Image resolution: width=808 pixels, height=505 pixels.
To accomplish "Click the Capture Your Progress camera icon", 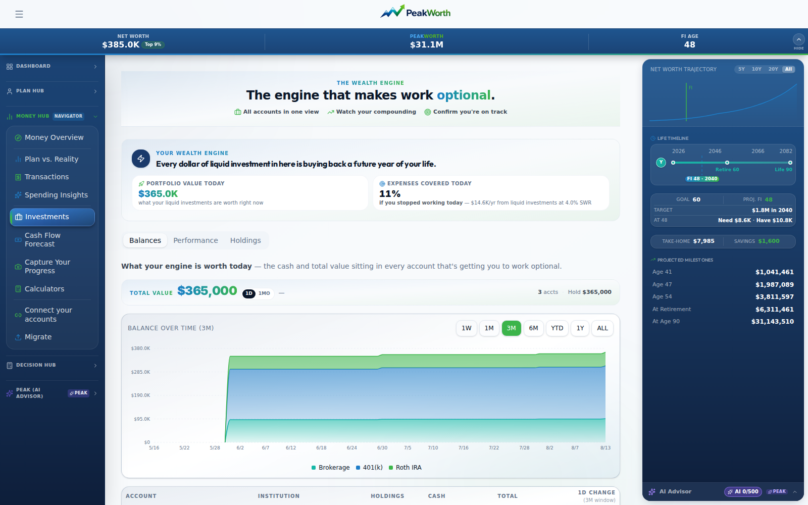I will pyautogui.click(x=18, y=267).
